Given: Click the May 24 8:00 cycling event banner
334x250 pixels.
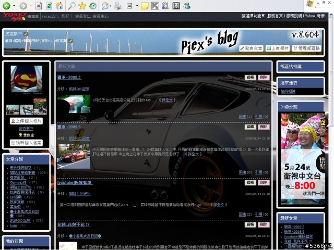Looking at the screenshot, I should click(303, 159).
